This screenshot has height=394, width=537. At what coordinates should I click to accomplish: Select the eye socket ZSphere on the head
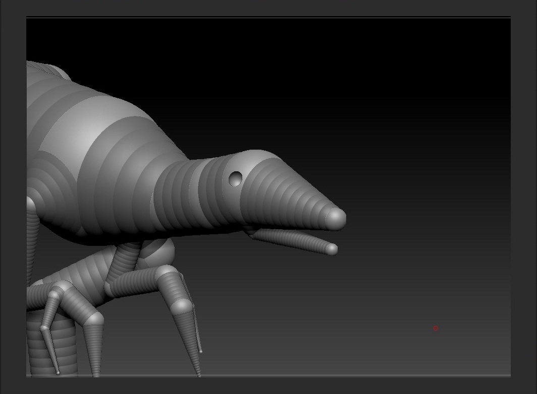click(x=235, y=179)
